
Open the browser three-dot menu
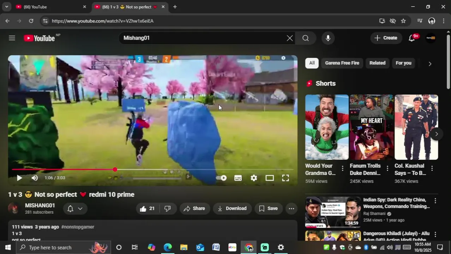[444, 21]
